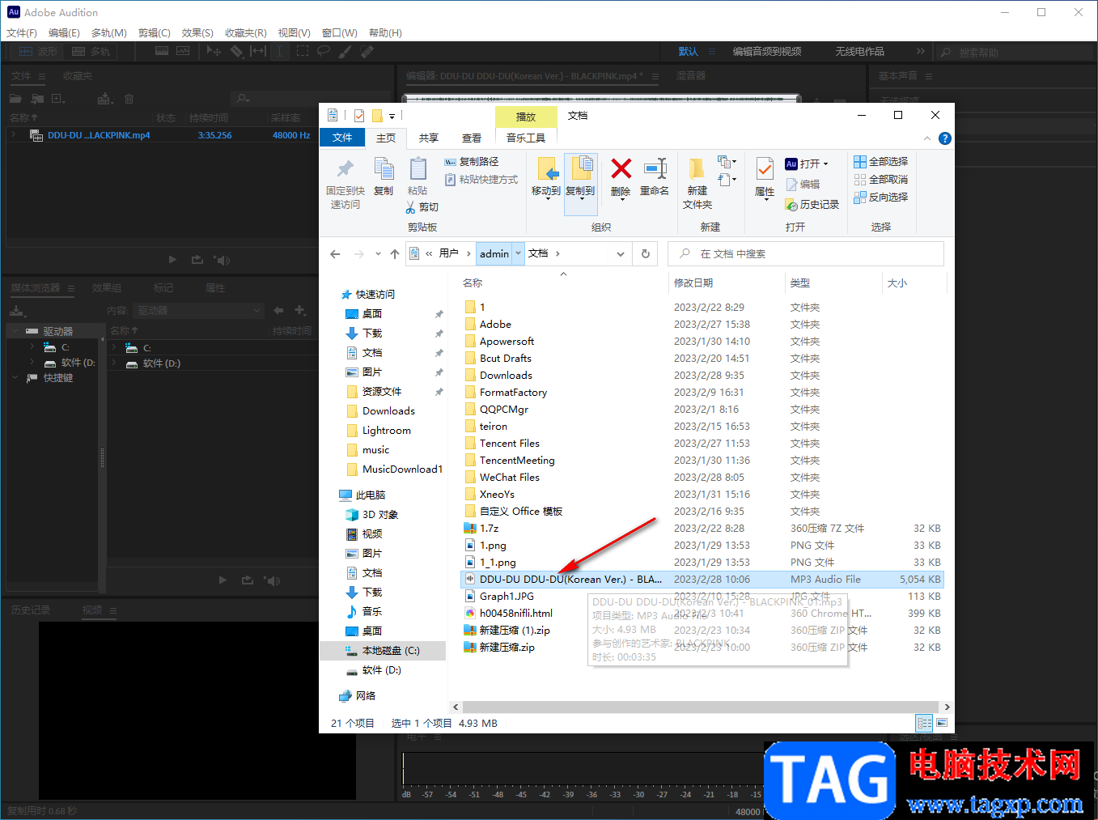Open admin breadcrumb dropdown in address bar
Screen dimensions: 1098x820
518,253
